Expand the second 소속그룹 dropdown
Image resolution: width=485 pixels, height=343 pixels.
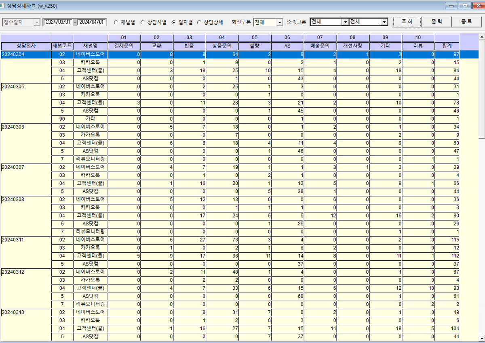point(384,22)
